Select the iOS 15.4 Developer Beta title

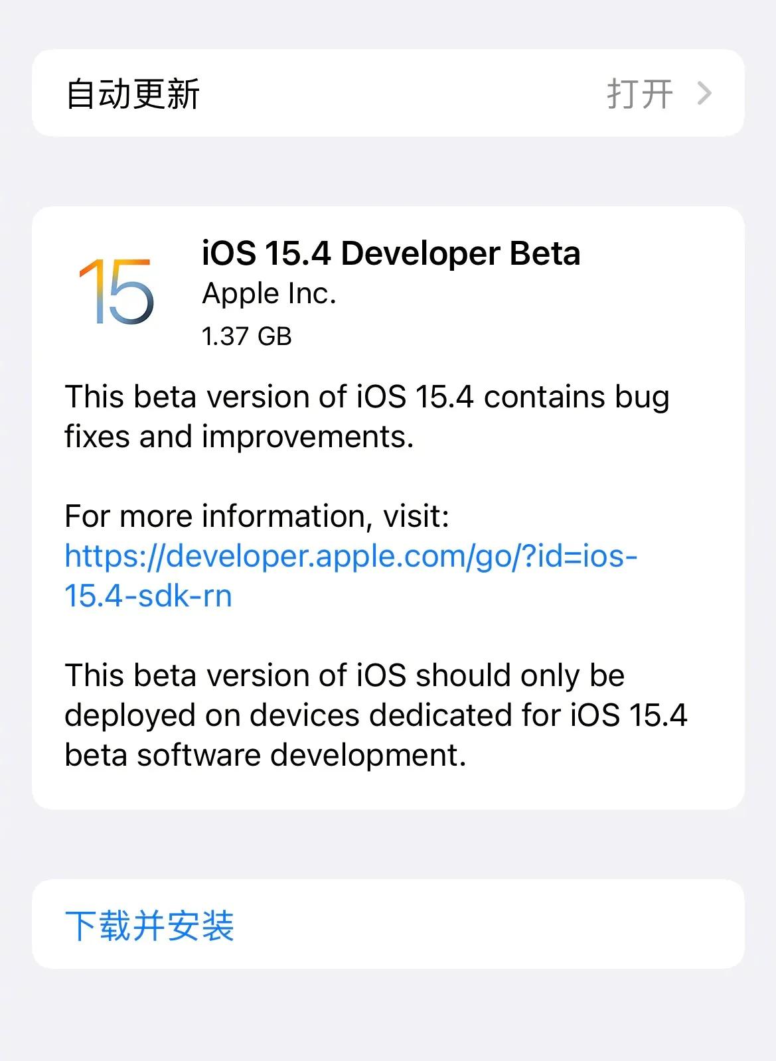(x=391, y=253)
